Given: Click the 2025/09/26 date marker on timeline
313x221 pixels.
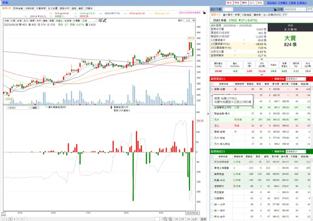Looking at the screenshot, I should coord(192,213).
